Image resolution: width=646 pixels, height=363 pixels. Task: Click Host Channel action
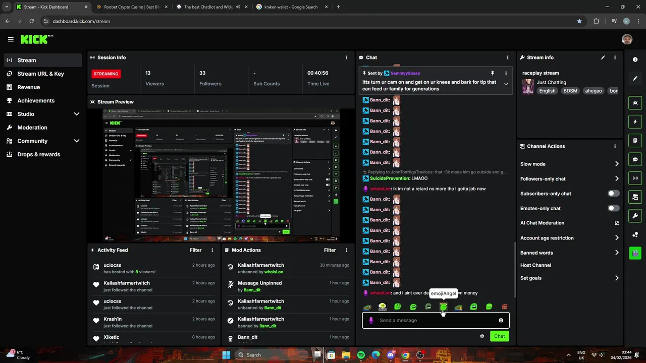point(535,265)
